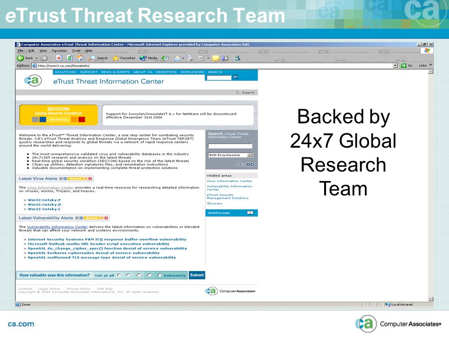
Task: Click the Local intranet zone icon
Action: coord(388,305)
